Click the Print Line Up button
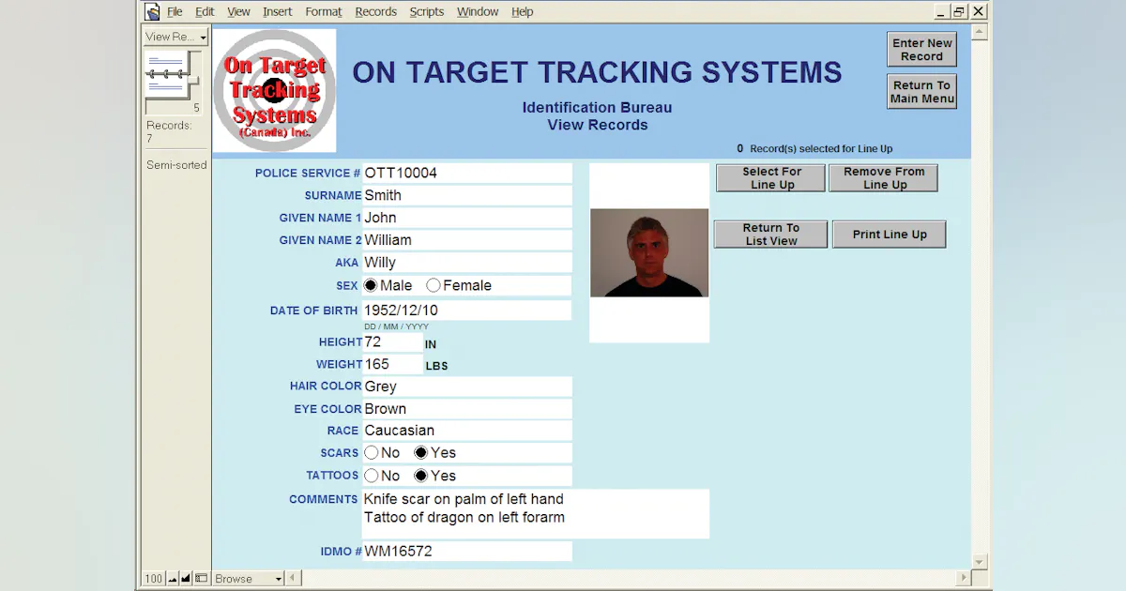Screen dimensions: 1126x591 pyautogui.click(x=890, y=235)
